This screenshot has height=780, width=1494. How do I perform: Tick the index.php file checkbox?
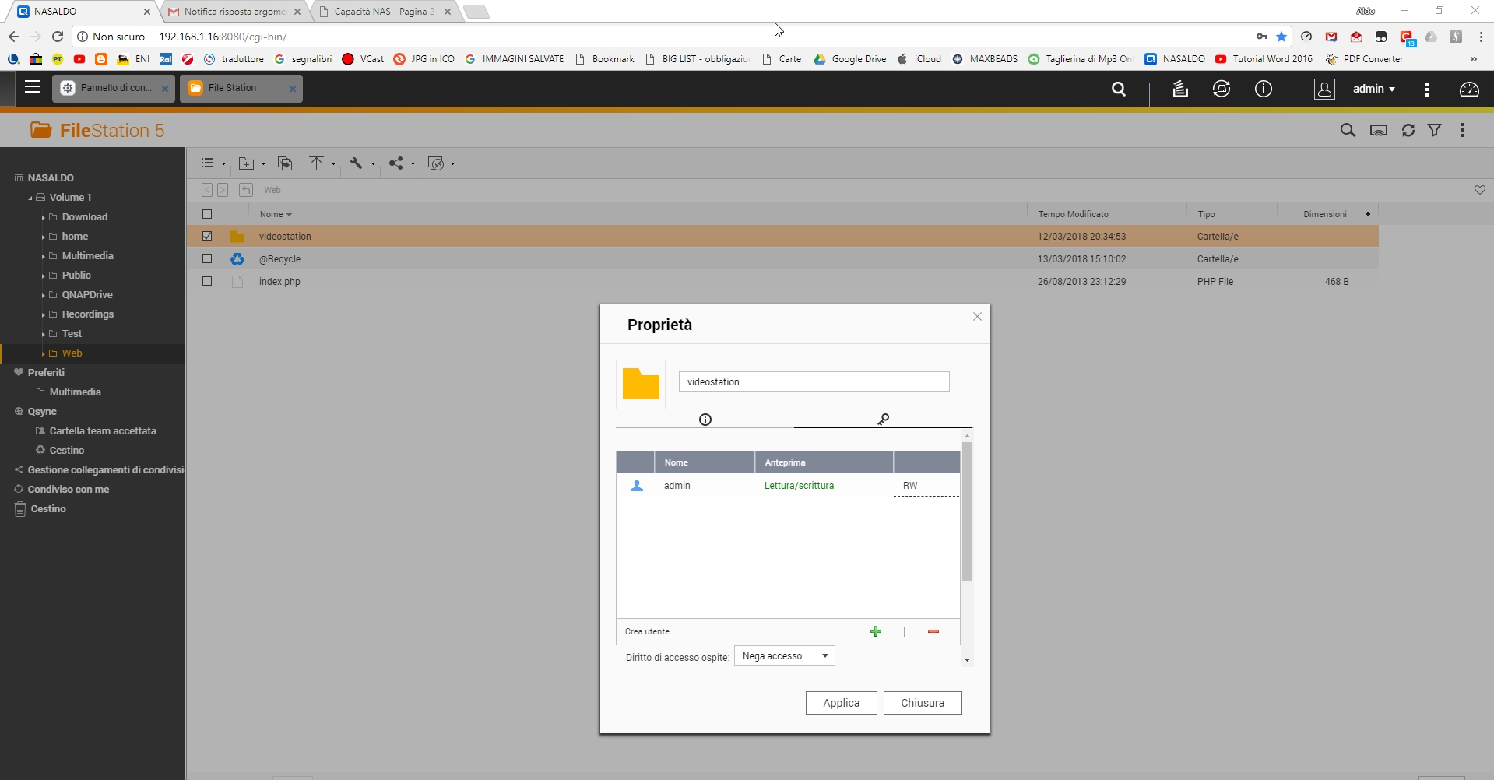click(x=207, y=281)
